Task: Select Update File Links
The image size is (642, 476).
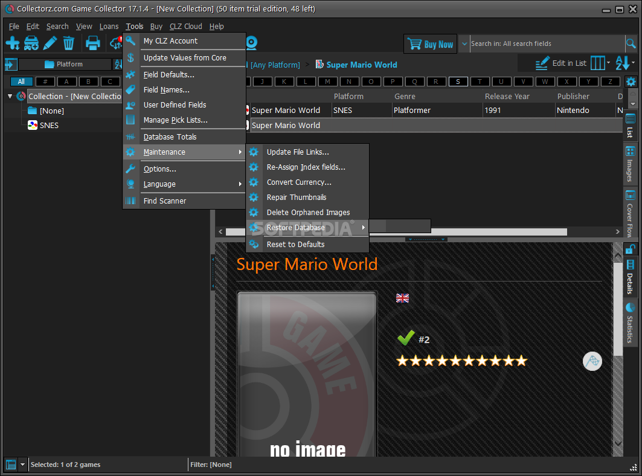Action: 307,152
